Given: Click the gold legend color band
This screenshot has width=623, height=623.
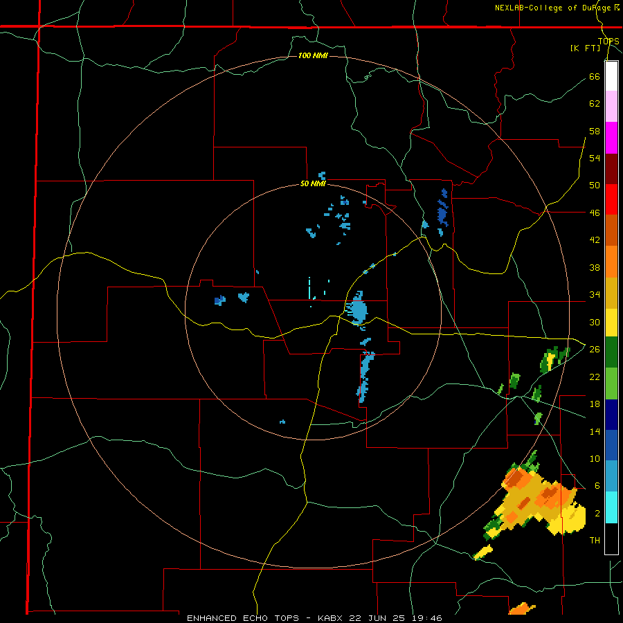Looking at the screenshot, I should pos(611,293).
